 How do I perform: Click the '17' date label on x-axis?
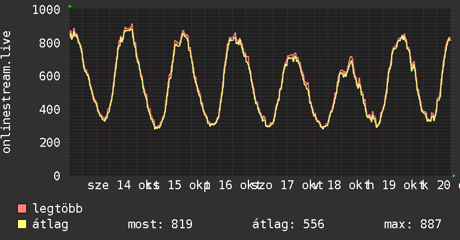pyautogui.click(x=287, y=185)
